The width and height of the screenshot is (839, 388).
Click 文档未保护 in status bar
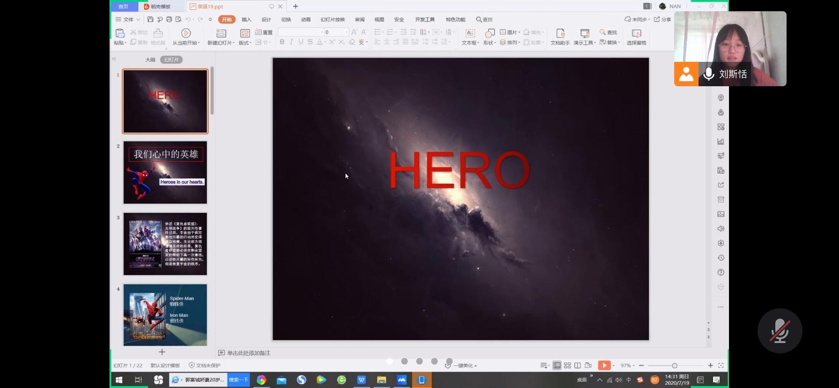point(205,365)
